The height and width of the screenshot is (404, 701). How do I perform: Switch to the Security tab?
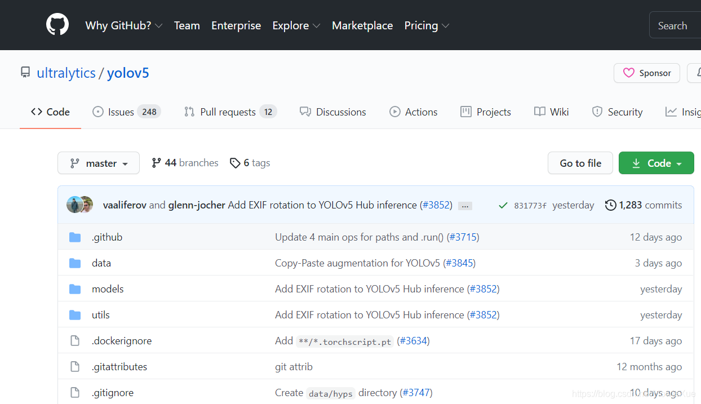(x=618, y=112)
